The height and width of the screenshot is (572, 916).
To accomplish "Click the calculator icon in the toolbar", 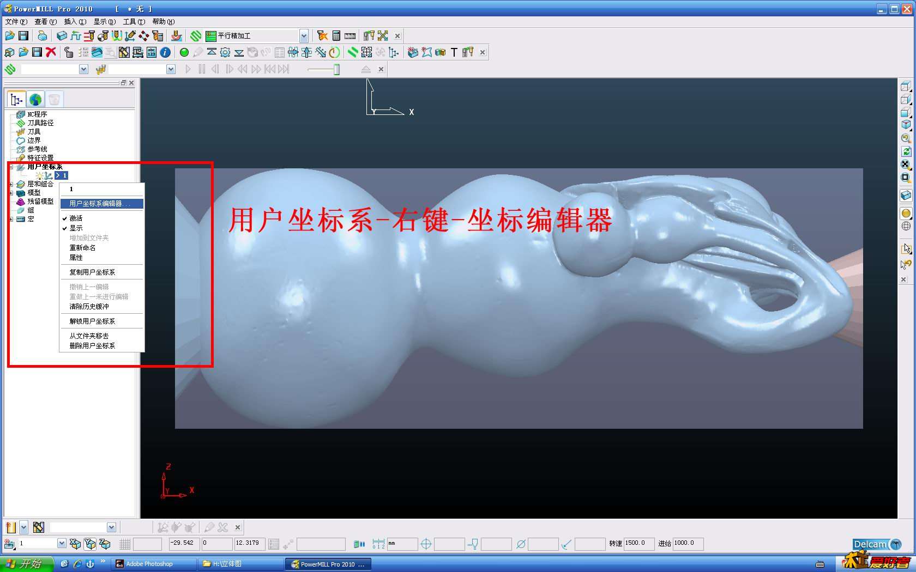I will (336, 36).
